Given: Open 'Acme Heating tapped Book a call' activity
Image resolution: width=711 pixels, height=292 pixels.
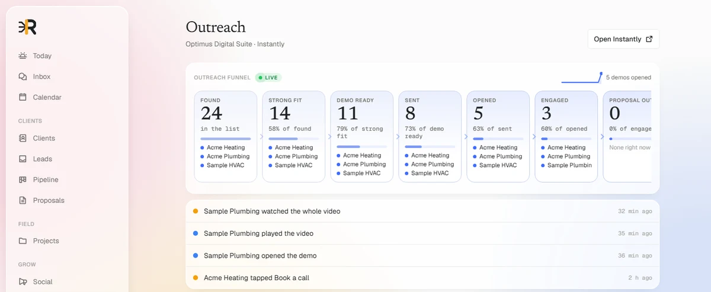Looking at the screenshot, I should (x=422, y=278).
